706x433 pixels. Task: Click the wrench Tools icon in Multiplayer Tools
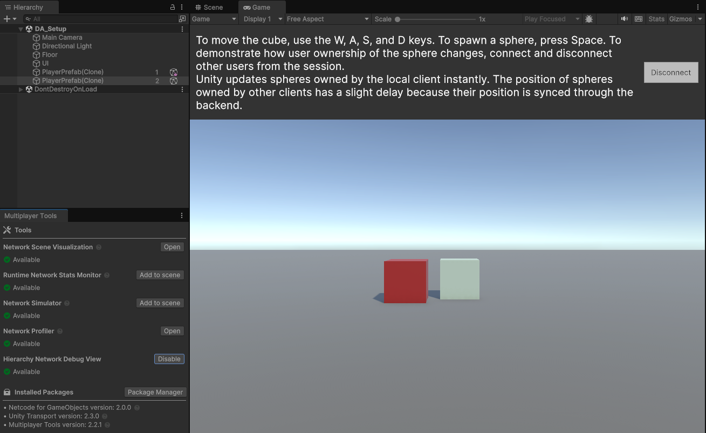click(x=8, y=230)
